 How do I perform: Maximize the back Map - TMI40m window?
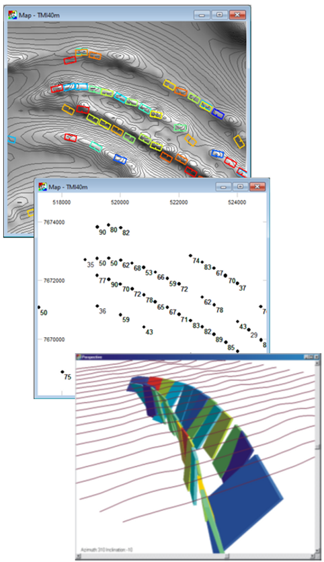(219, 15)
